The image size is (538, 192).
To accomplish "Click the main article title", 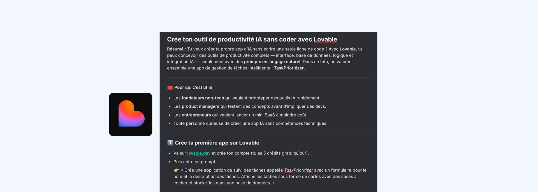I will [252, 39].
